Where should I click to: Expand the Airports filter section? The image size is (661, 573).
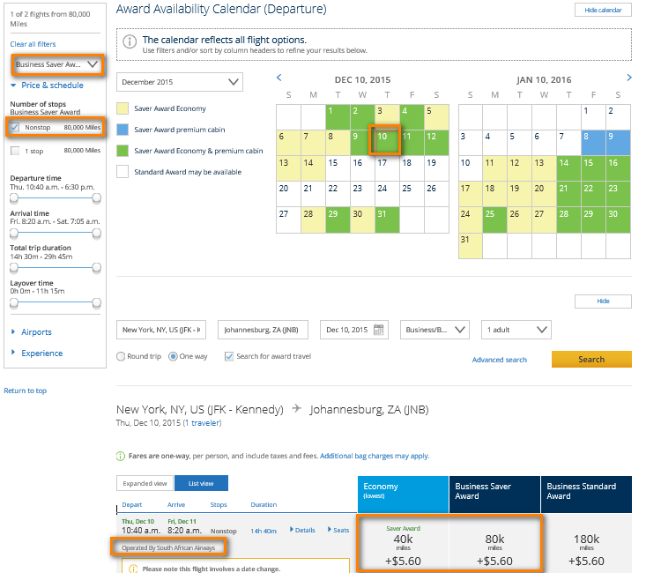point(35,332)
